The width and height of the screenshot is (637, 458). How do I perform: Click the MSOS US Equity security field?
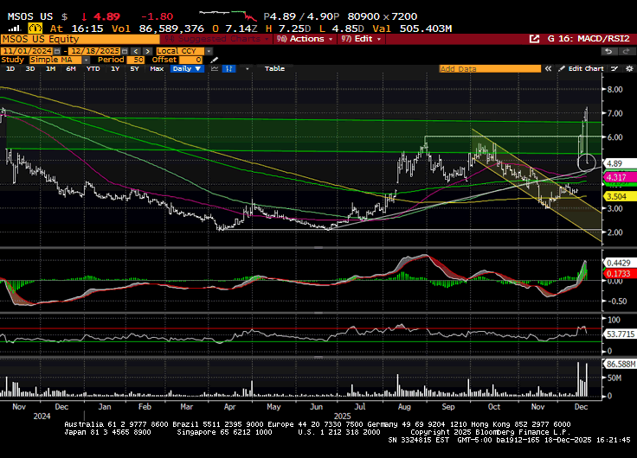point(80,39)
